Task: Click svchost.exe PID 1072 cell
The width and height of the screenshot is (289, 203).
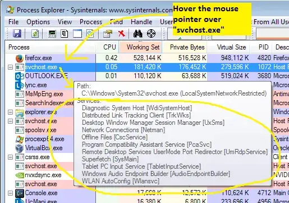Action: click(264, 67)
